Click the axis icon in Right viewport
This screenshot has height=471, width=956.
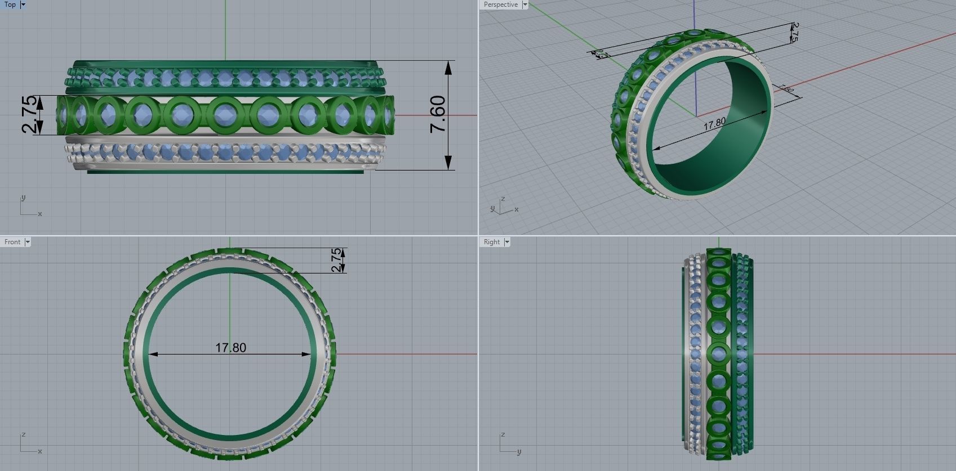click(510, 443)
